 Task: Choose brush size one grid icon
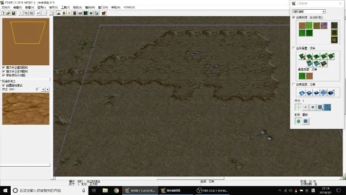(x=298, y=107)
